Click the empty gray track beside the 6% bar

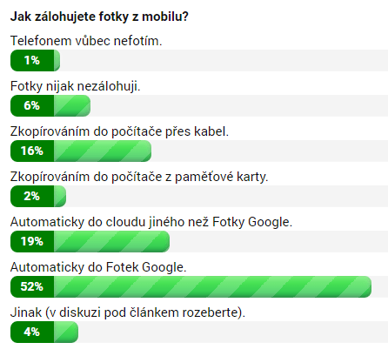(239, 105)
